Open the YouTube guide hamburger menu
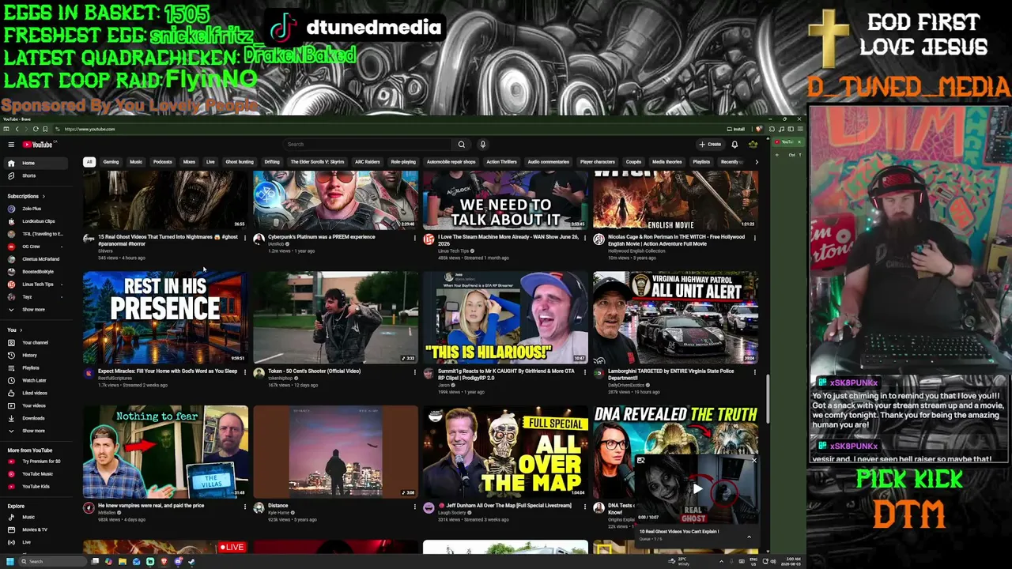The image size is (1012, 569). (11, 145)
